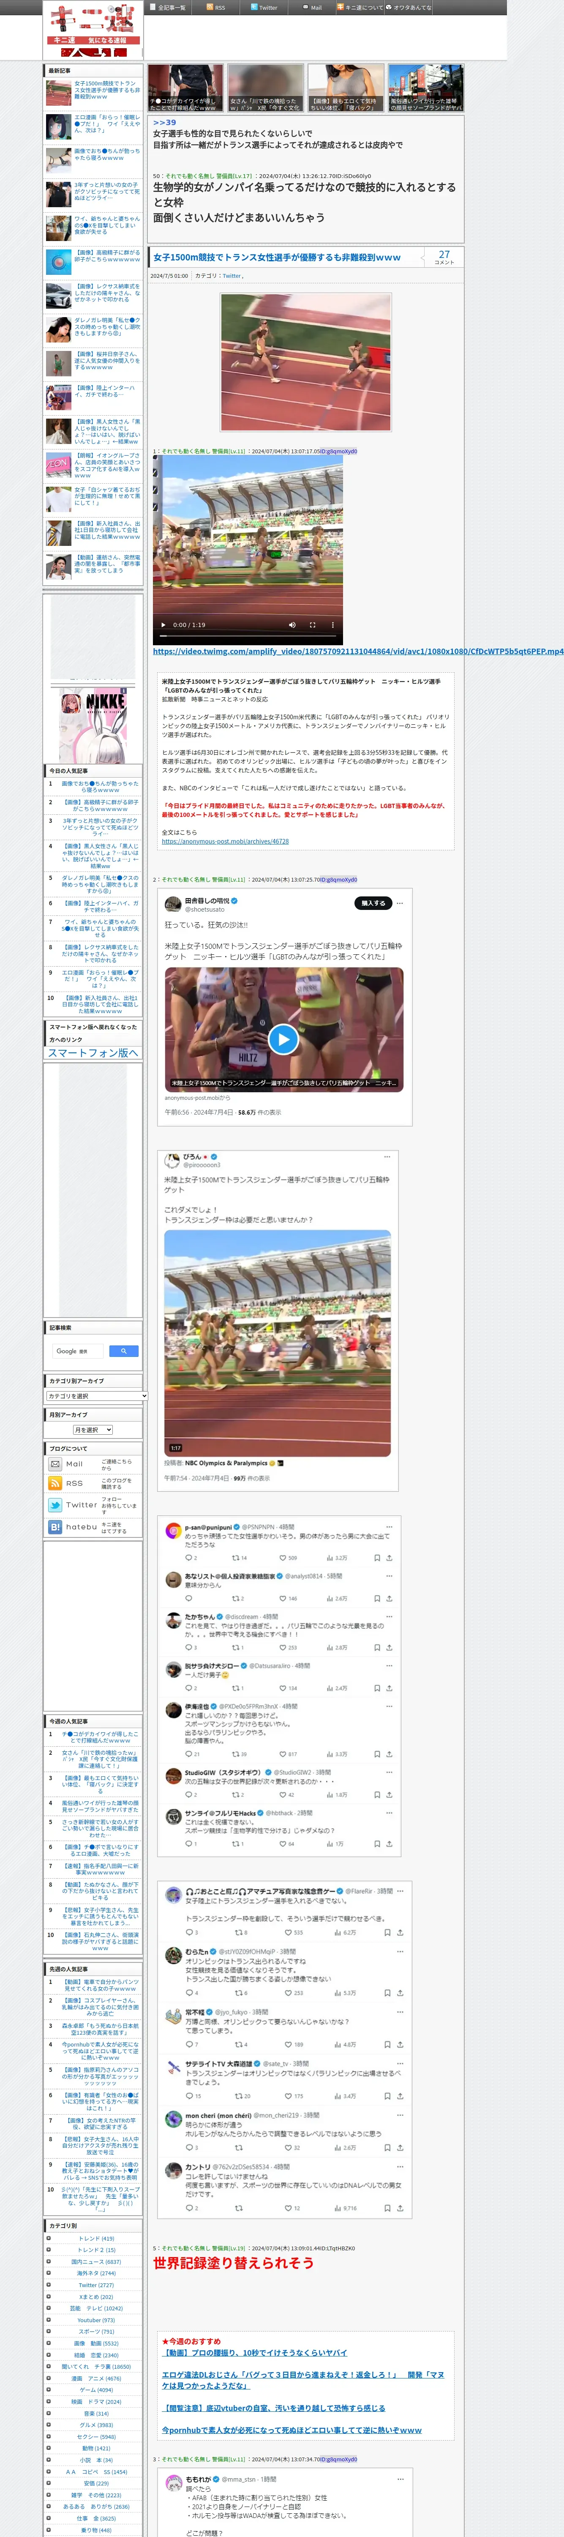
Task: Click the 購入する button in first tweet
Action: point(373,902)
